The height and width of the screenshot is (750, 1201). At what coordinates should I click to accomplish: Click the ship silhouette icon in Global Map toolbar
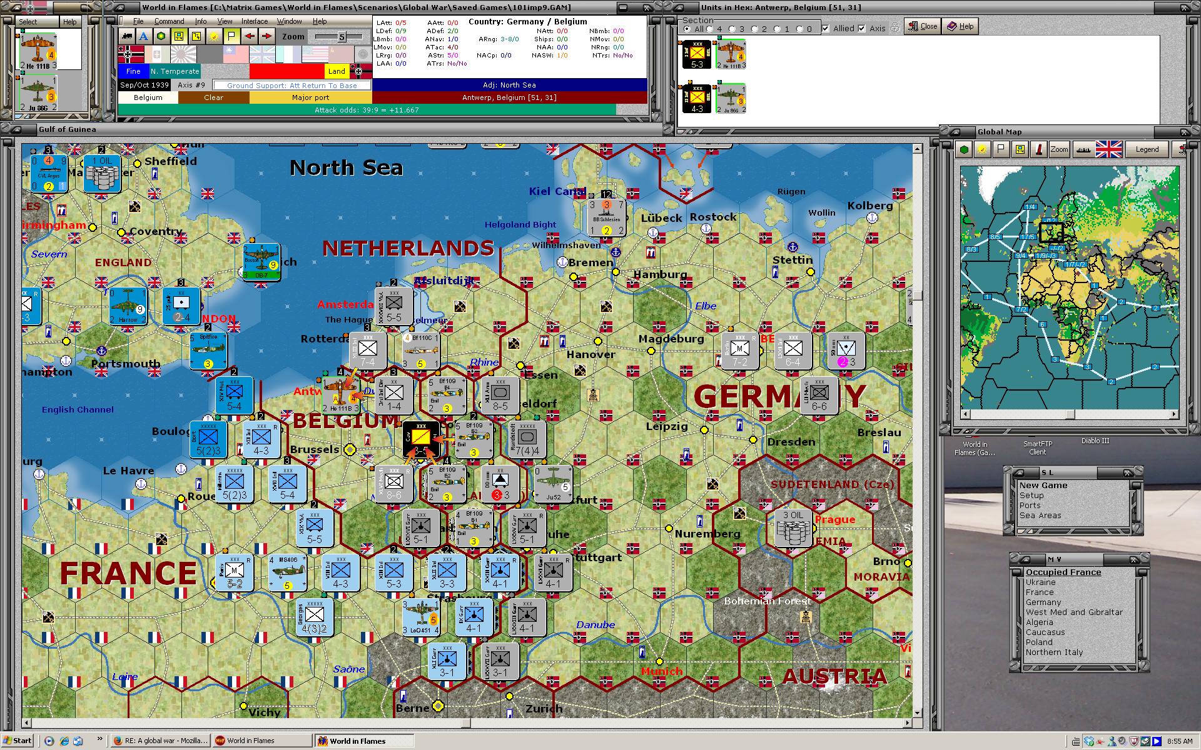[1083, 149]
